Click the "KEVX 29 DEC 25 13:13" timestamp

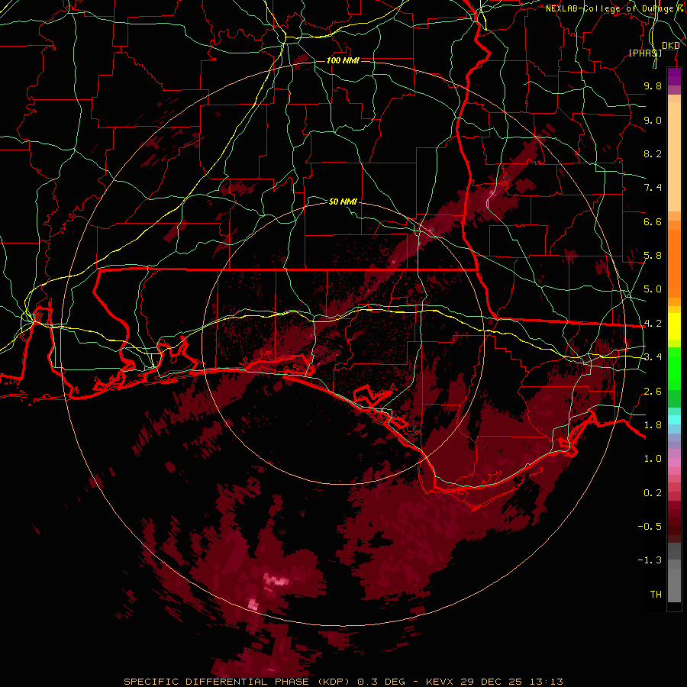(x=494, y=682)
